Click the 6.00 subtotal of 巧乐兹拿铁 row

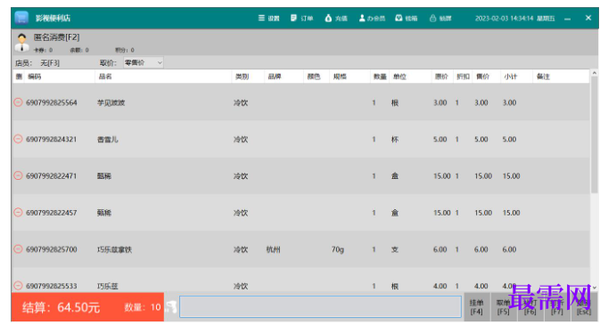point(510,249)
